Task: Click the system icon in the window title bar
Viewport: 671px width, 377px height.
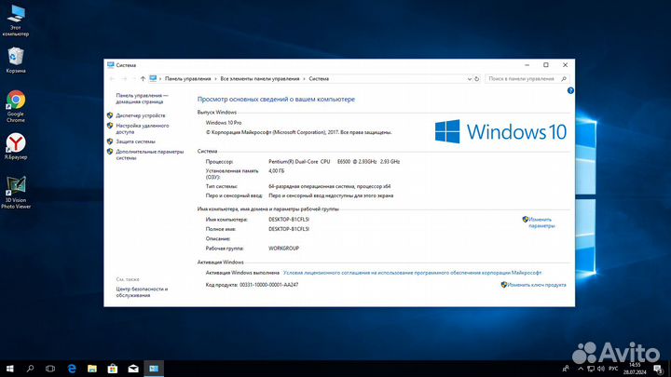Action: [x=111, y=65]
